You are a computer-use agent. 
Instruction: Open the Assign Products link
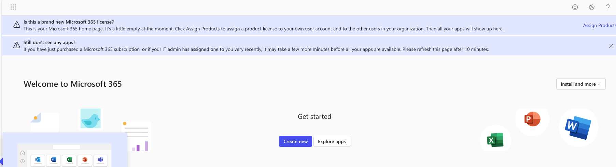pos(599,25)
